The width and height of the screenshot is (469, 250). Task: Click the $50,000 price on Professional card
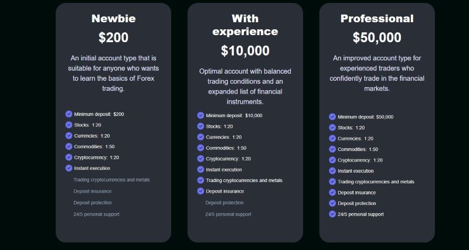(x=377, y=37)
